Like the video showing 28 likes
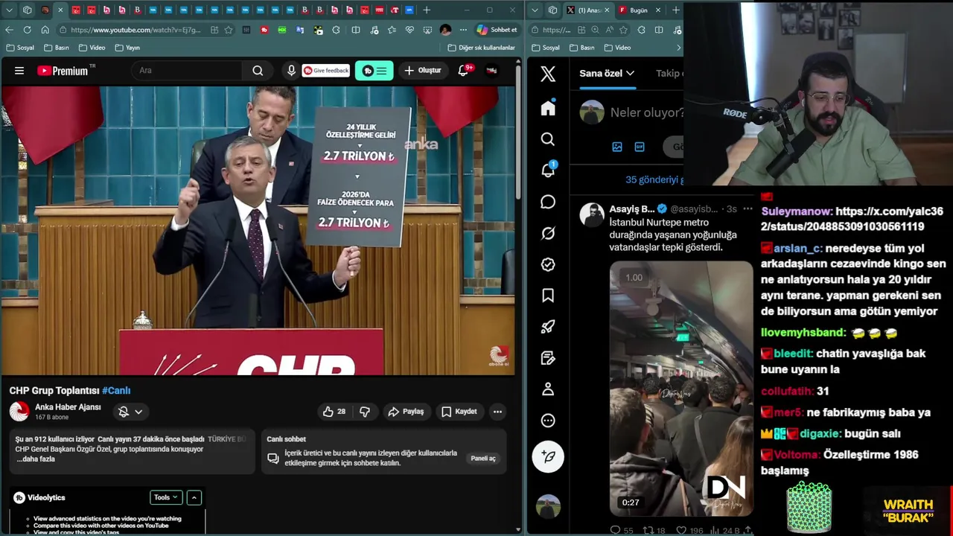This screenshot has width=953, height=536. (x=334, y=411)
